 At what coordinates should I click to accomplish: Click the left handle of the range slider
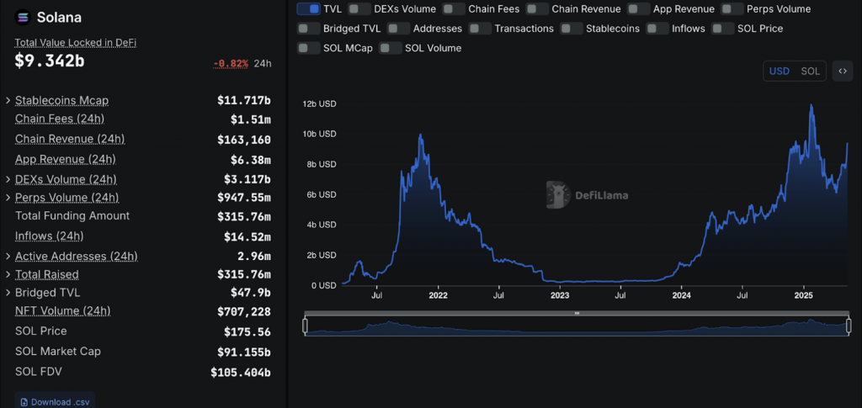point(305,326)
